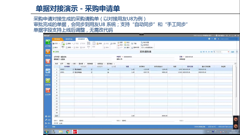Image resolution: width=240 pixels, height=135 pixels.
Task: Click the 变更 toolbar icon
Action: (118, 42)
